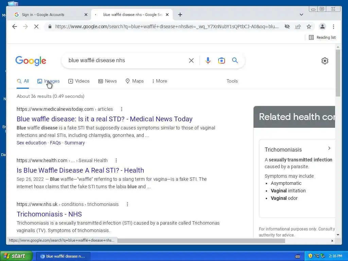Search by voice microphone icon

[208, 60]
